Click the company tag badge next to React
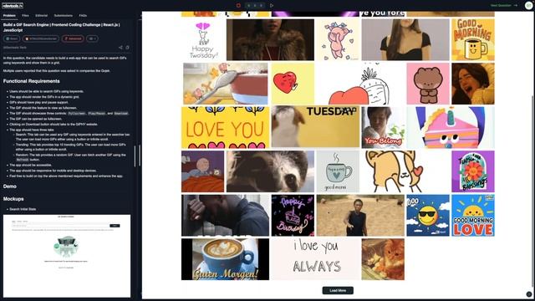Screen dimensions: 535x301 pos(41,39)
